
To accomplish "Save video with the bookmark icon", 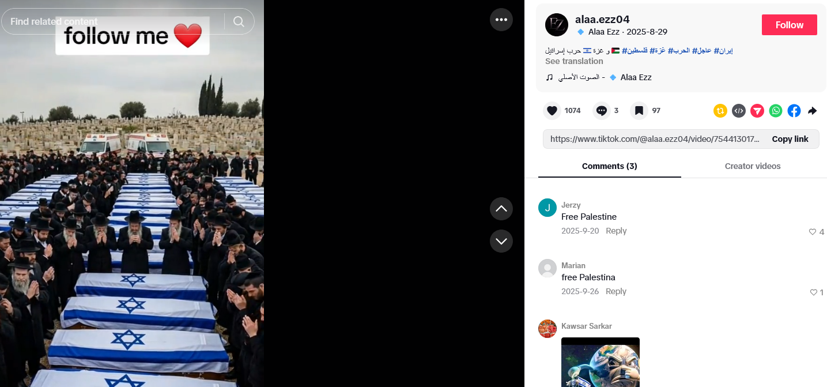I will coord(639,111).
